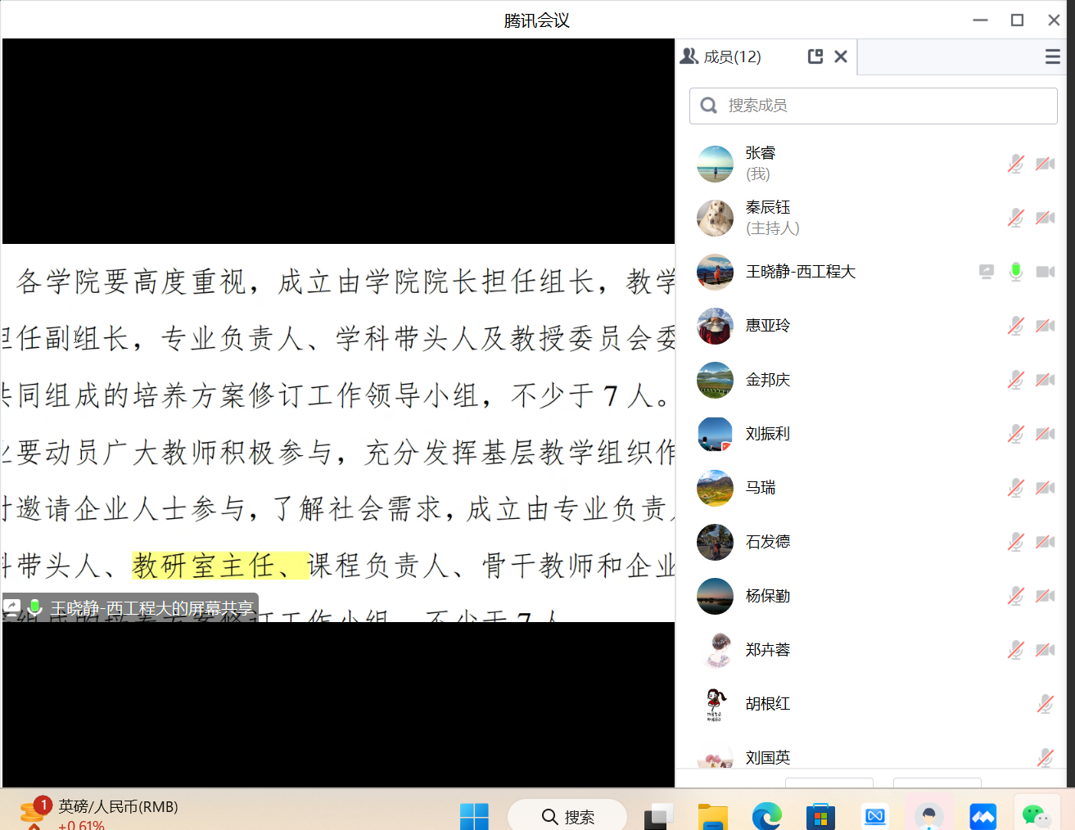Pop out the members panel window
The height and width of the screenshot is (830, 1075).
pyautogui.click(x=815, y=56)
